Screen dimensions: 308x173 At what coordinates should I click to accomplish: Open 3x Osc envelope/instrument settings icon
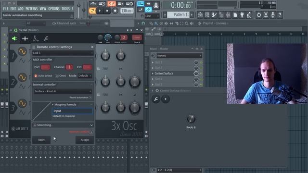(36, 38)
